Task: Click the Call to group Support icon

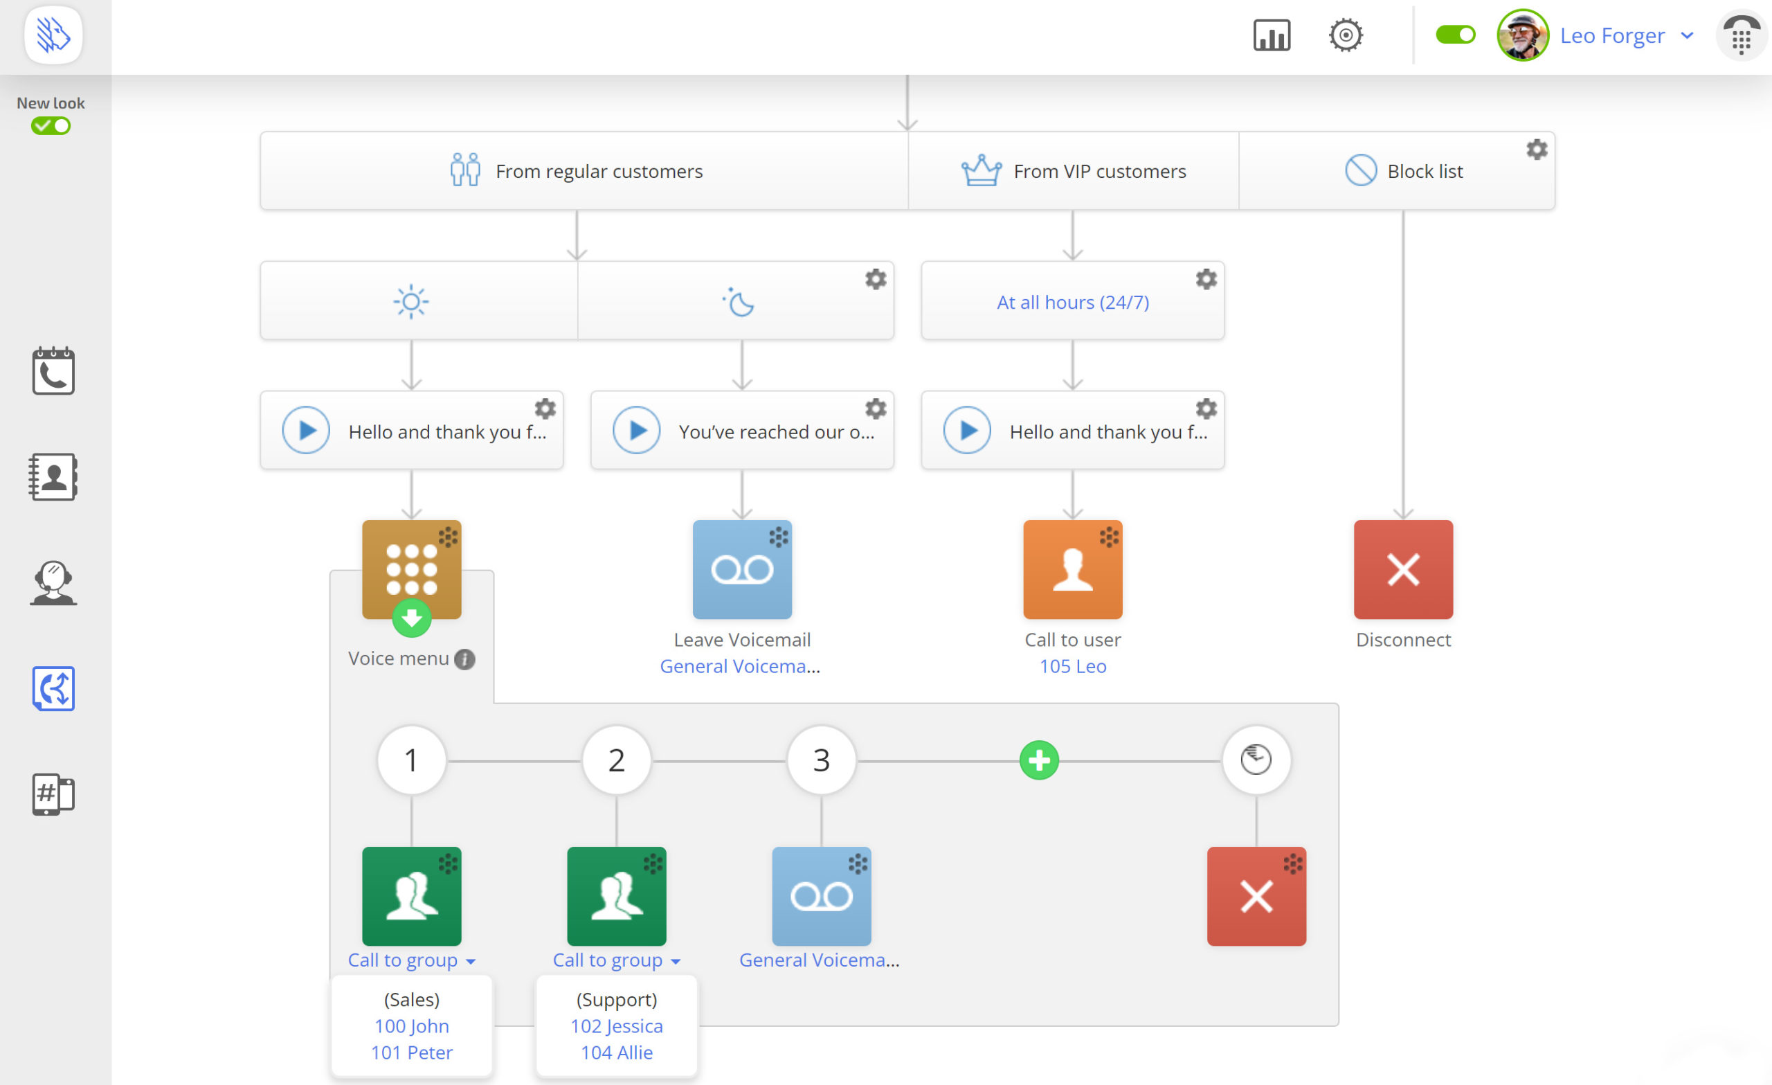Action: pos(617,895)
